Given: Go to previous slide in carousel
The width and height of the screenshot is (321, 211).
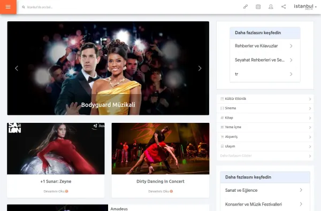Looking at the screenshot, I should pos(17,68).
